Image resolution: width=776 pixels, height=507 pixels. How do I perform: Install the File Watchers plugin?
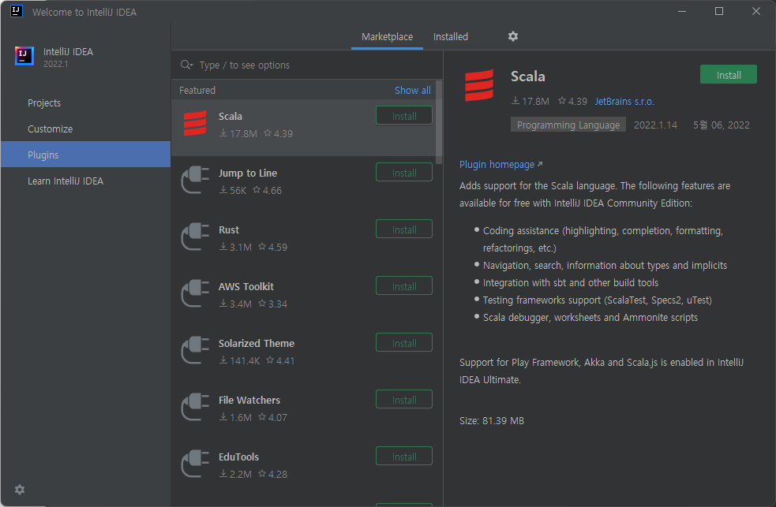click(x=404, y=400)
